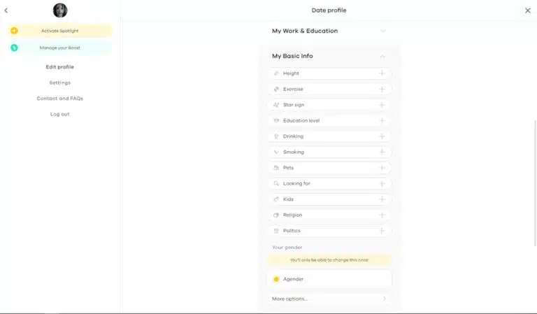537x314 pixels.
Task: Click the Manage your Boost green icon
Action: 14,48
